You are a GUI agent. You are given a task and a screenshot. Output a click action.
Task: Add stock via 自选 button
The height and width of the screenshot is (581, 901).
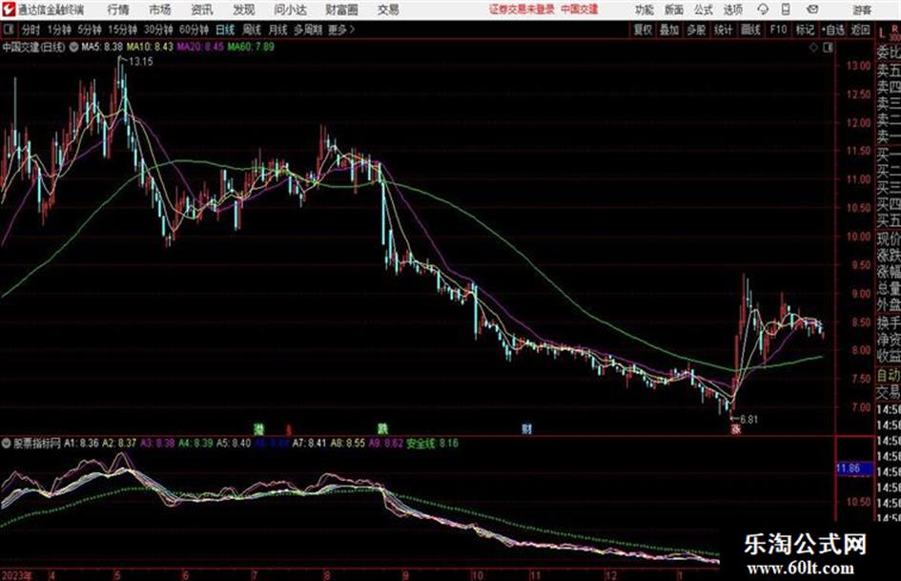[x=833, y=30]
